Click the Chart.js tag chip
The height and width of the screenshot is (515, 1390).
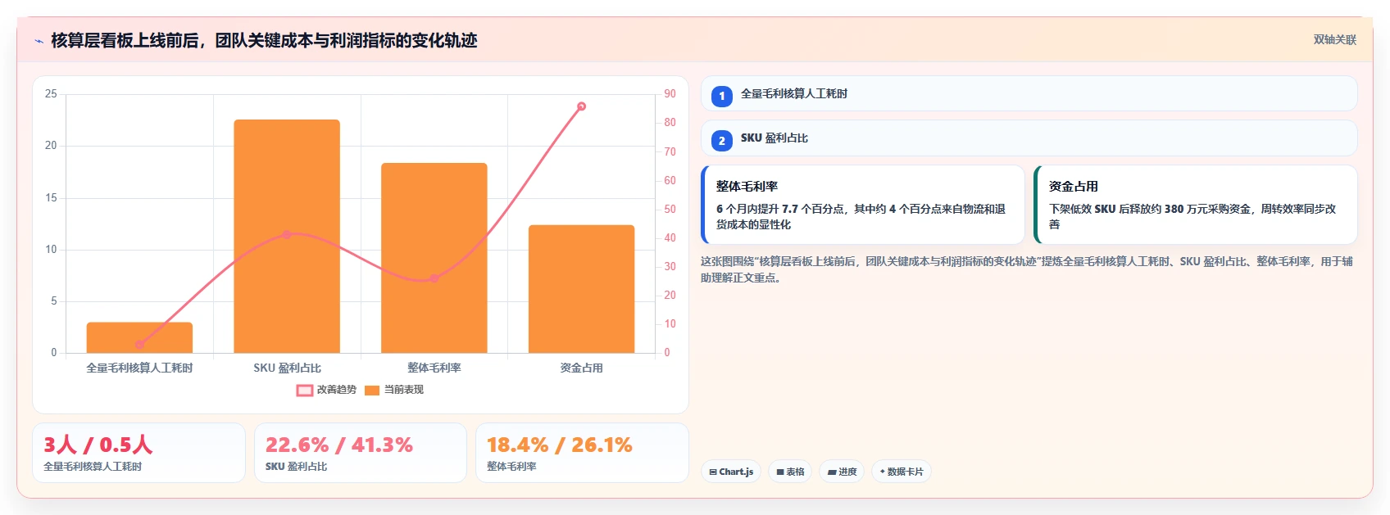pyautogui.click(x=731, y=472)
